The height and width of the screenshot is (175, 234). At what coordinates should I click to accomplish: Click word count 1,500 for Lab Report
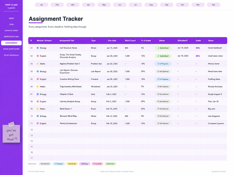(127, 71)
